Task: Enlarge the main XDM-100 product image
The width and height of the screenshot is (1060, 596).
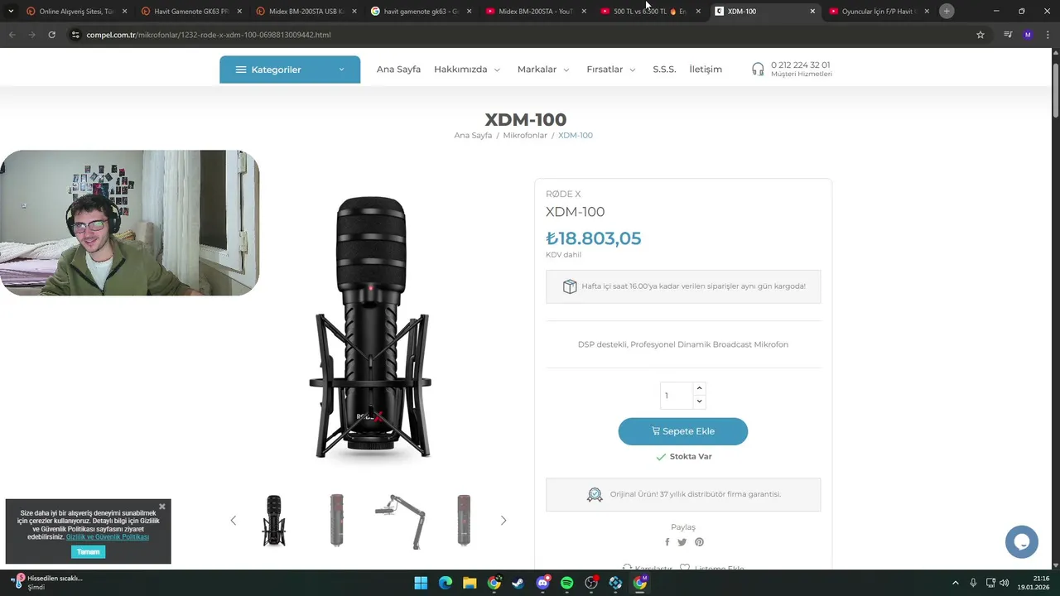Action: click(371, 327)
